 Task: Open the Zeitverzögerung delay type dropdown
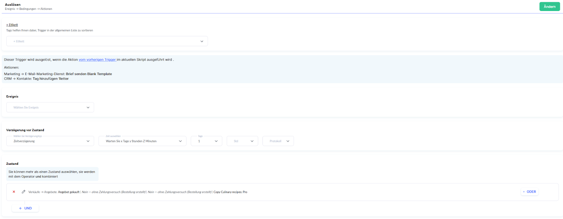coord(46,141)
